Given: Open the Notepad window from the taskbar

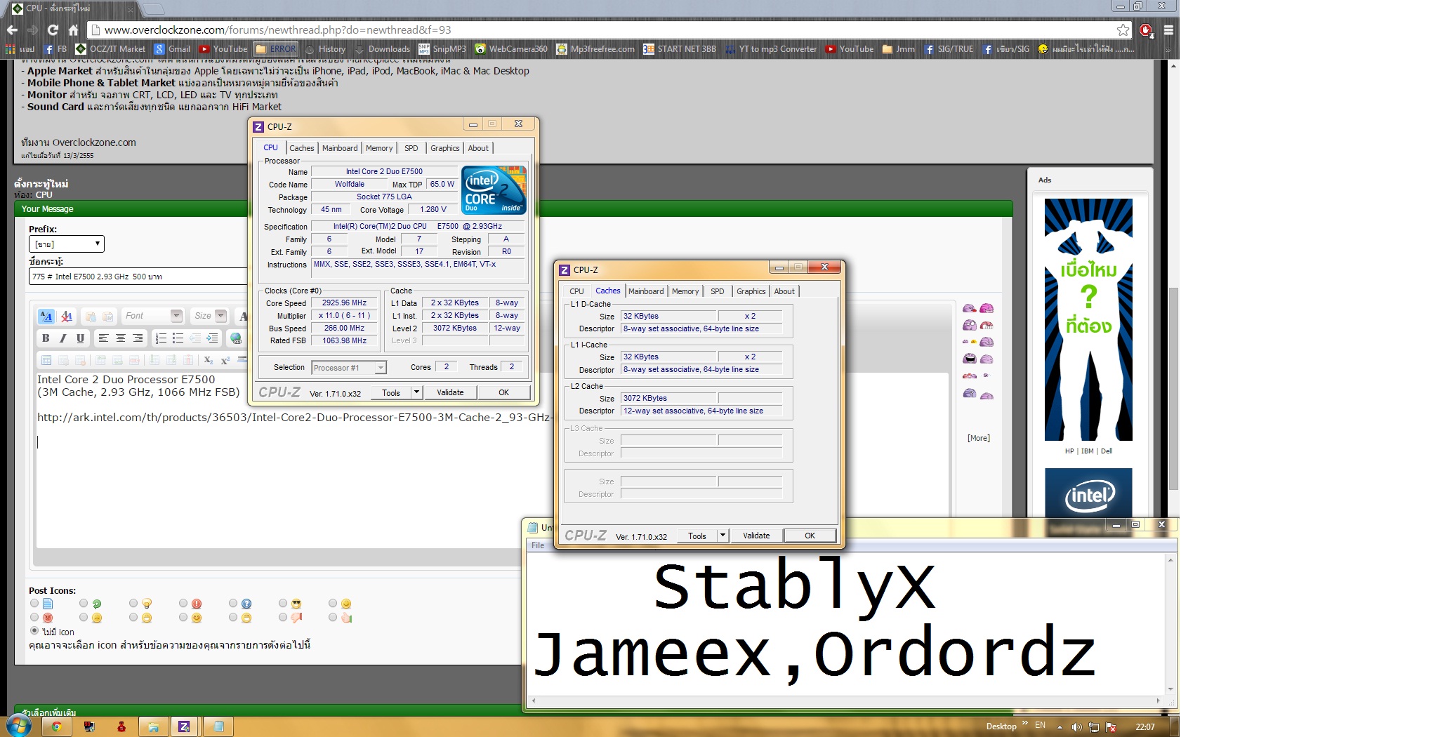Looking at the screenshot, I should 218,726.
